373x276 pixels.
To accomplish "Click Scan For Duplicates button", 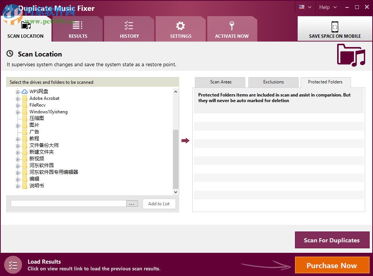I will pos(332,240).
